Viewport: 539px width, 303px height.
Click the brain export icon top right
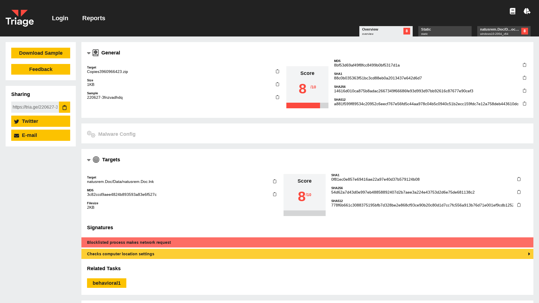pyautogui.click(x=527, y=11)
